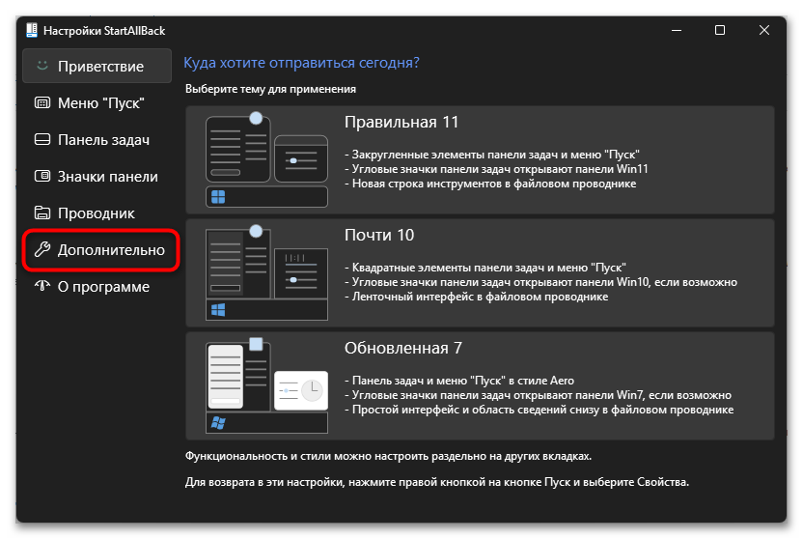The height and width of the screenshot is (539, 803).
Task: Click the folder icon beside Проводник
Action: click(x=42, y=213)
